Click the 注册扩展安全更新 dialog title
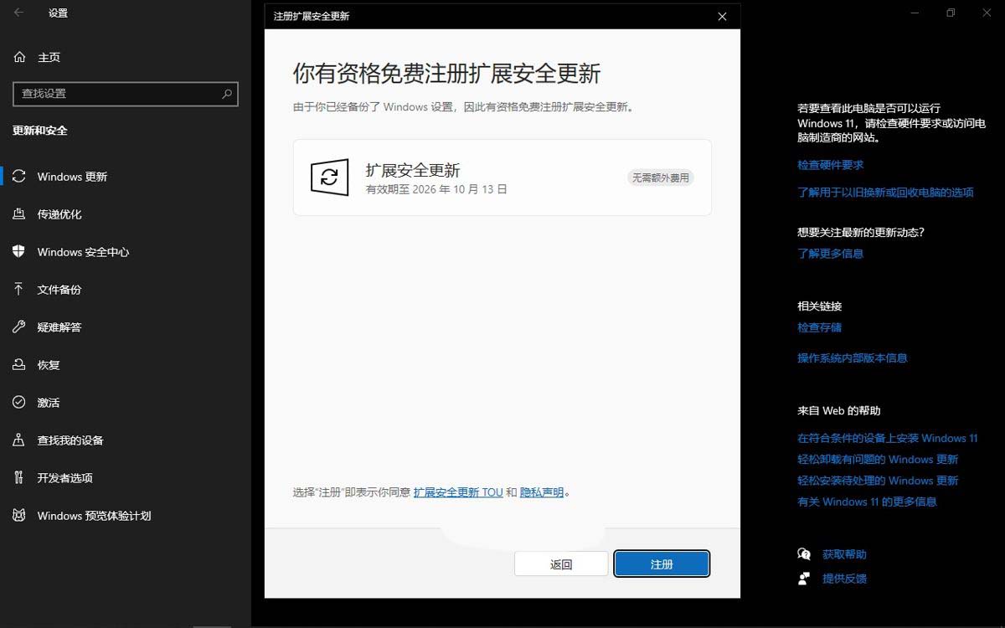This screenshot has height=628, width=1005. 312,16
